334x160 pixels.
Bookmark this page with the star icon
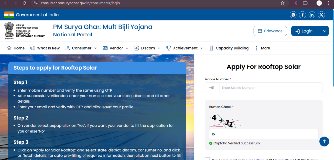[x=282, y=3]
